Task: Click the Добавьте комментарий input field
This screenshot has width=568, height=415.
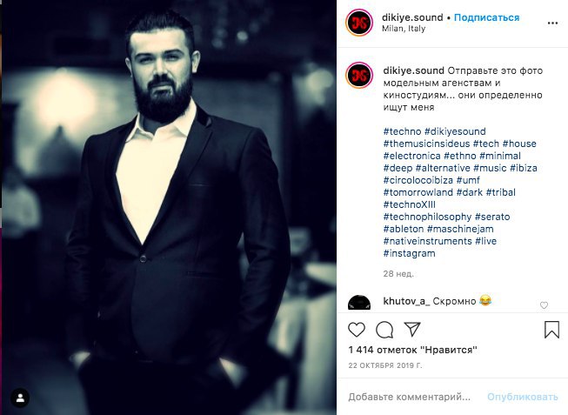Action: tap(410, 397)
